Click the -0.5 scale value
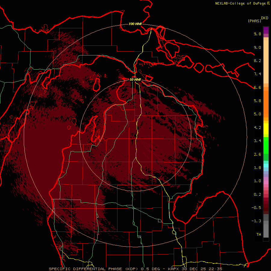Screen dimensions: 271x271 (256, 208)
